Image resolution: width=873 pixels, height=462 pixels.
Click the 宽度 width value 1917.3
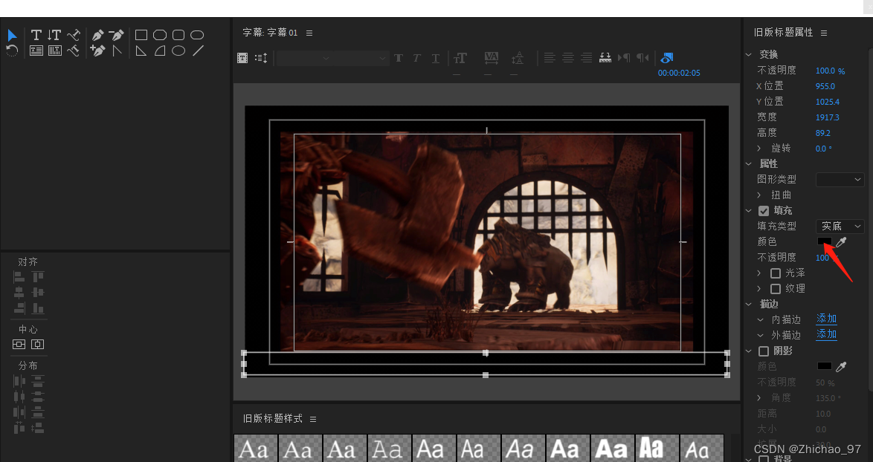click(x=828, y=117)
